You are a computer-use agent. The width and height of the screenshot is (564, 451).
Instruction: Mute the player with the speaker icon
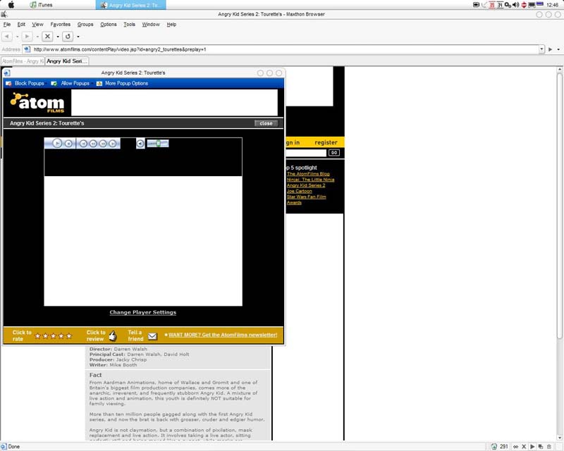pos(140,144)
